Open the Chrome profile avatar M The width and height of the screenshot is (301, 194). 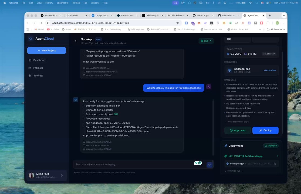(277, 23)
